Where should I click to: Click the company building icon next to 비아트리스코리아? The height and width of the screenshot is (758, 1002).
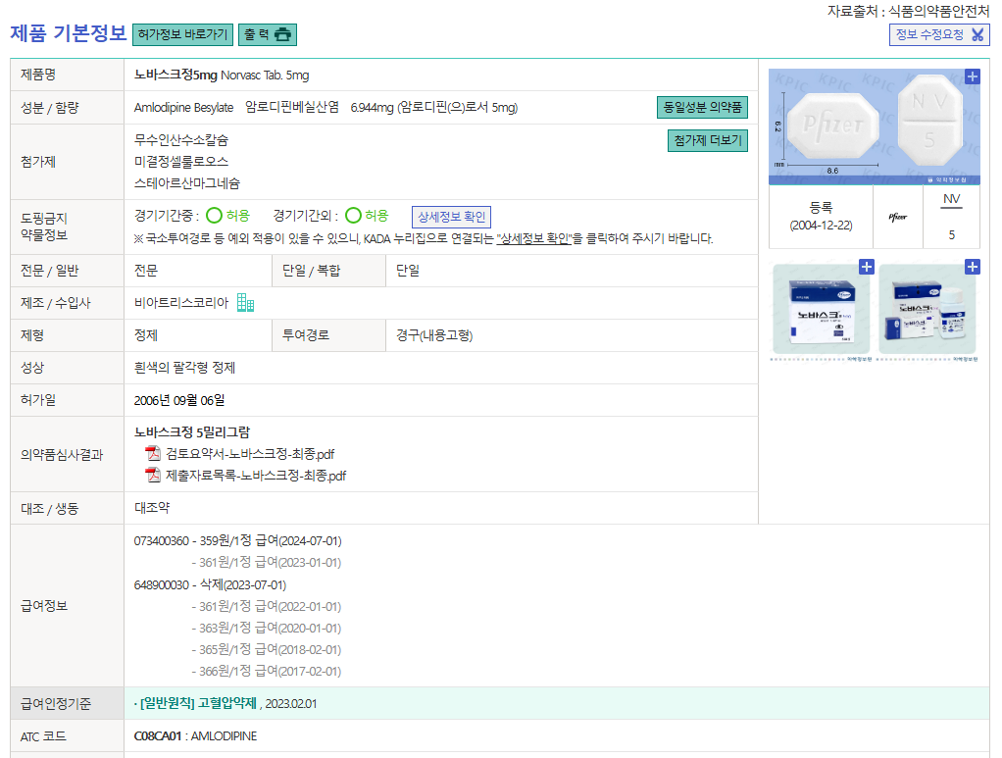coord(245,302)
